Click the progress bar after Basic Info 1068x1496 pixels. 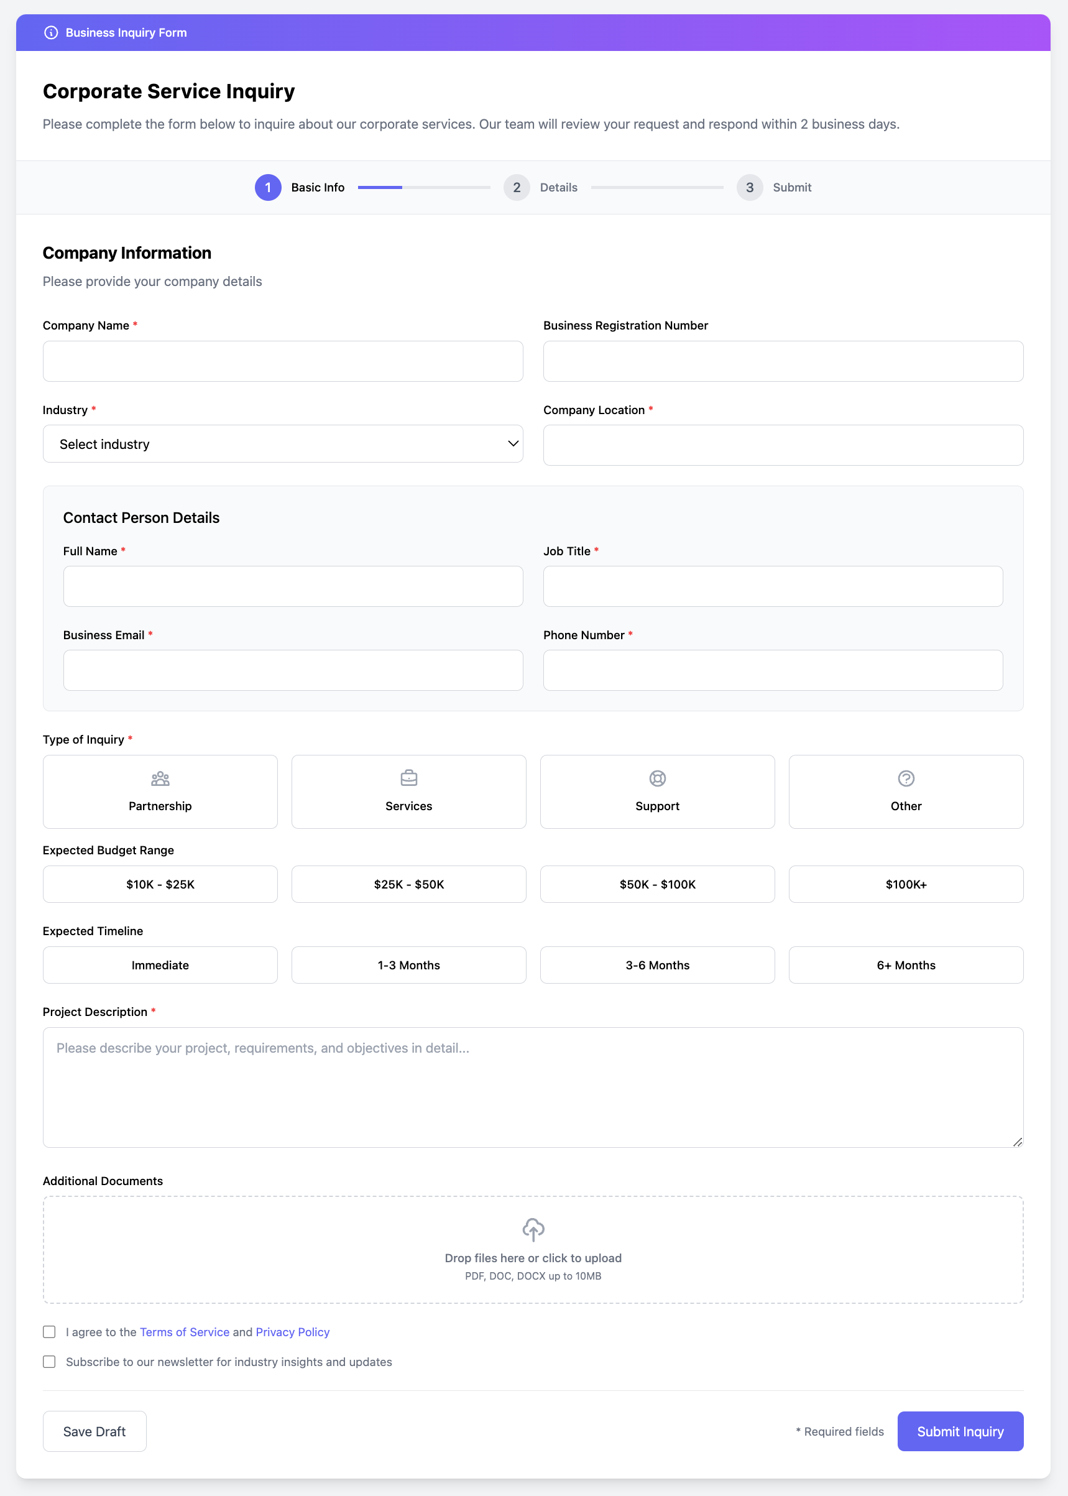(x=424, y=187)
